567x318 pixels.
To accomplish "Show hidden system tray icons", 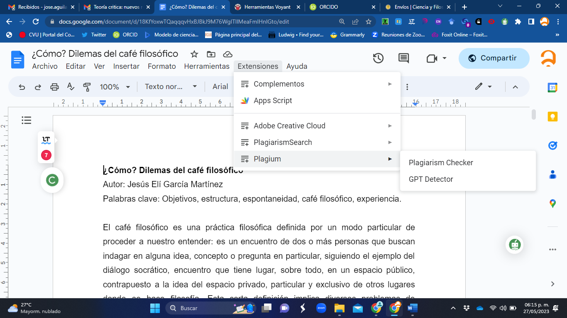I will tap(453, 308).
